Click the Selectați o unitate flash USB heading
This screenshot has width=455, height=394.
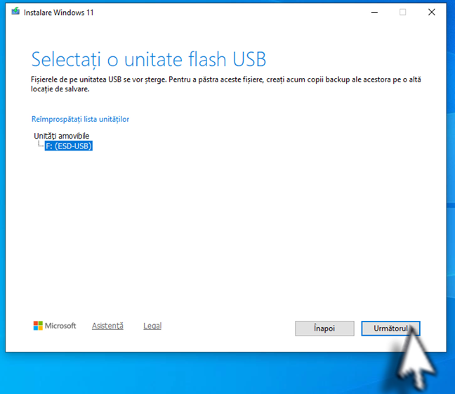(x=149, y=60)
